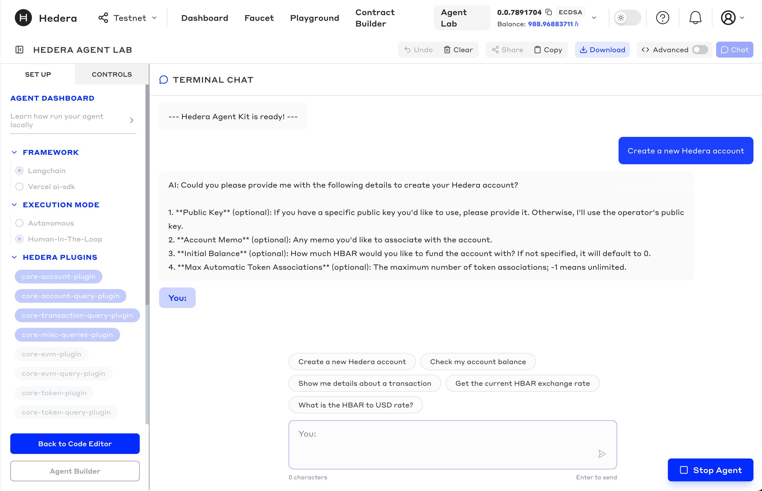Open the Agent Lab page
The width and height of the screenshot is (762, 491).
(x=462, y=18)
